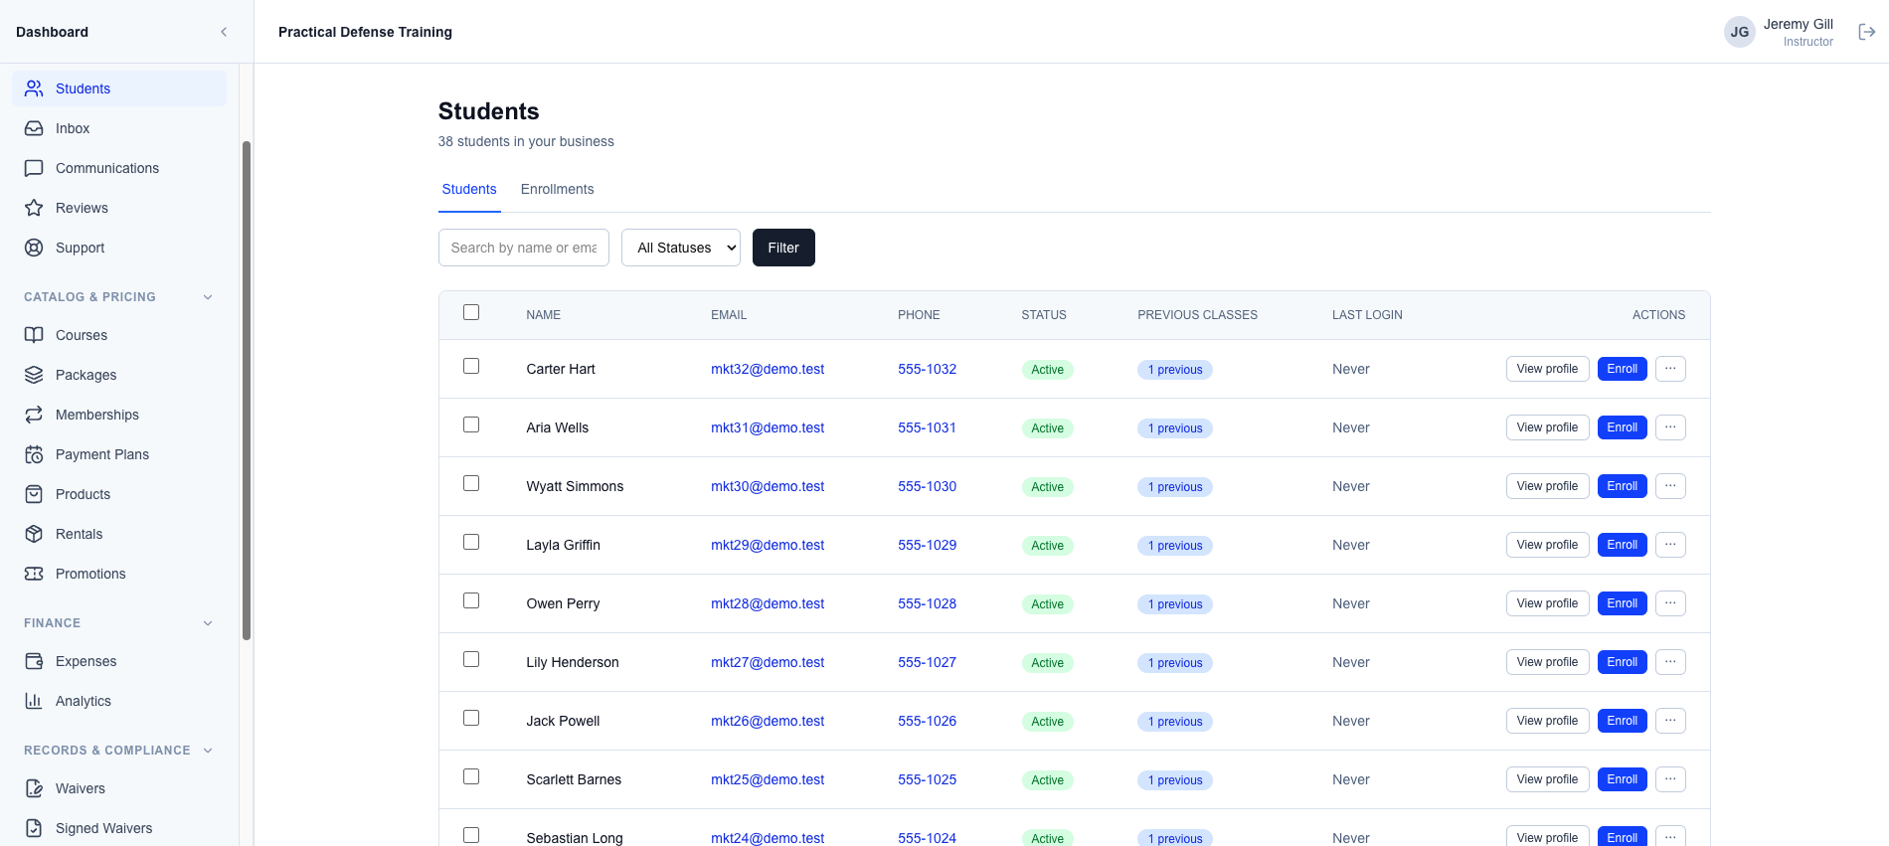1889x846 pixels.
Task: Click phone number 555-1029
Action: [927, 545]
